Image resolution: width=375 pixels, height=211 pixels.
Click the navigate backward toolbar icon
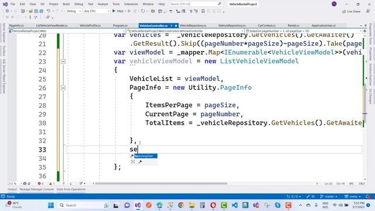click(x=7, y=11)
